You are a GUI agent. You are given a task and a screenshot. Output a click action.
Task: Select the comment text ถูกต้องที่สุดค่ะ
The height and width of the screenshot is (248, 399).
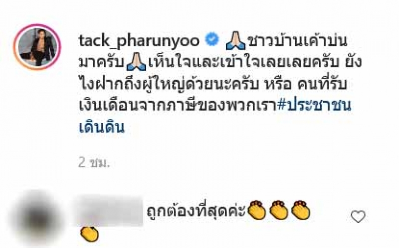click(196, 211)
